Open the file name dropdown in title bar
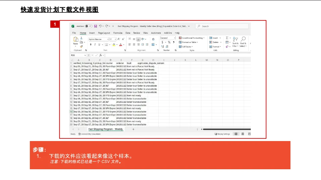Image resolution: width=321 pixels, height=180 pixels. click(189, 26)
